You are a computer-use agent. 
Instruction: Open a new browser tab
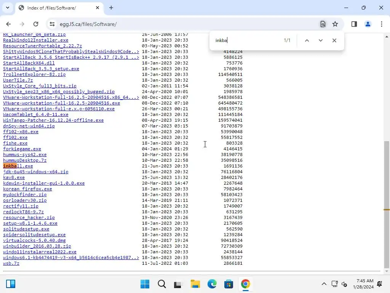(x=111, y=8)
